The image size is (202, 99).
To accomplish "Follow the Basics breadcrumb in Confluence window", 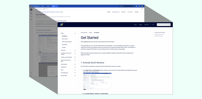I will coord(58,12).
